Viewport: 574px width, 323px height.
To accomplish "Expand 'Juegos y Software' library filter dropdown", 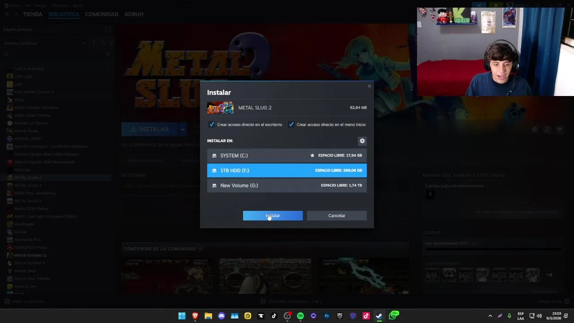I will pyautogui.click(x=84, y=43).
